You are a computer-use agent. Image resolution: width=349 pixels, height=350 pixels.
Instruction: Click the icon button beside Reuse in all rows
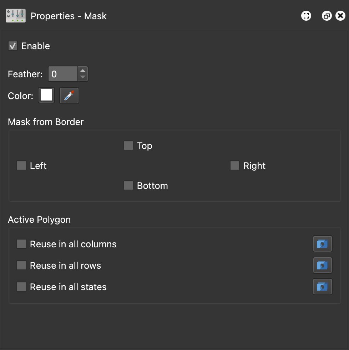click(x=322, y=265)
